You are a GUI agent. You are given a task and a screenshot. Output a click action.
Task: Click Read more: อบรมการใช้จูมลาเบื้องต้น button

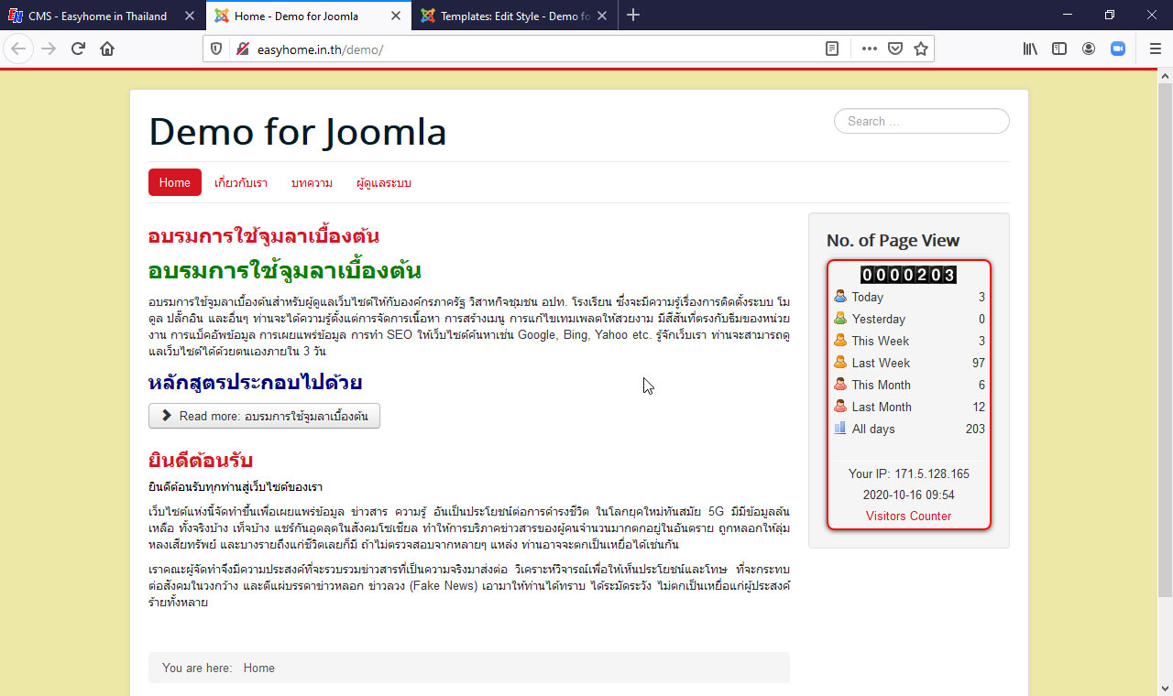click(x=264, y=416)
